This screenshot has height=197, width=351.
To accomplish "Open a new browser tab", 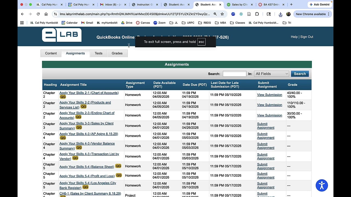I will (291, 4).
